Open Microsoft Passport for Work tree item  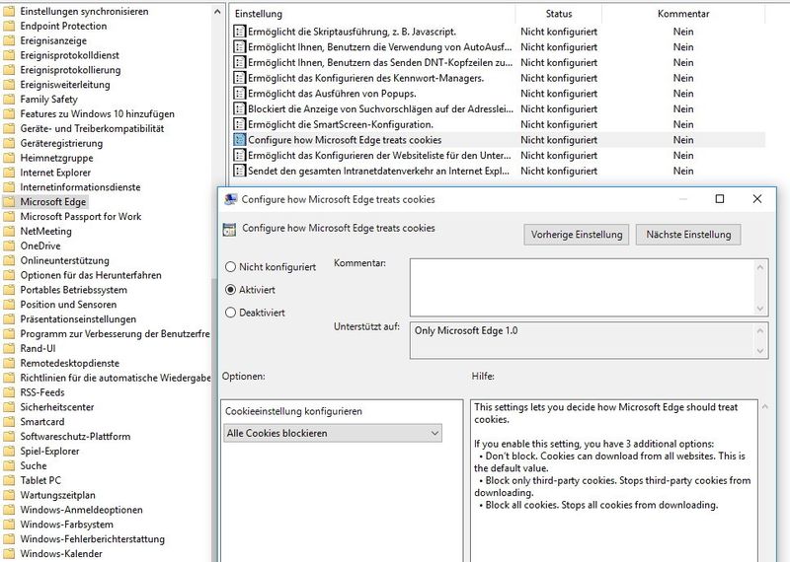[81, 217]
